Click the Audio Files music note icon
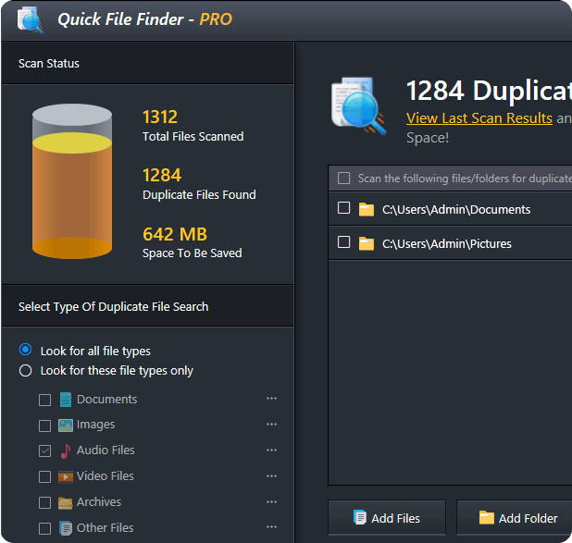 [66, 450]
